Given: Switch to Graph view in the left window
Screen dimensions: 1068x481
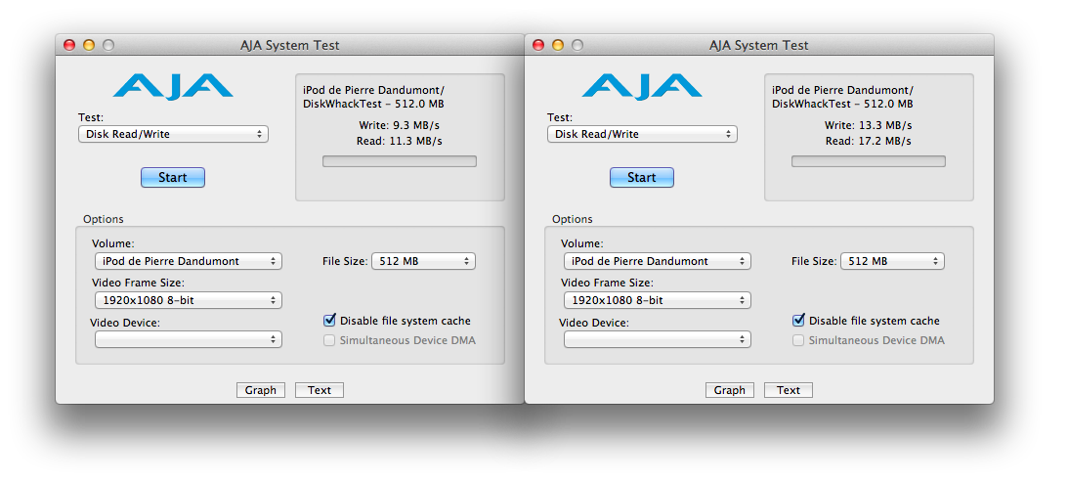Looking at the screenshot, I should coord(261,390).
